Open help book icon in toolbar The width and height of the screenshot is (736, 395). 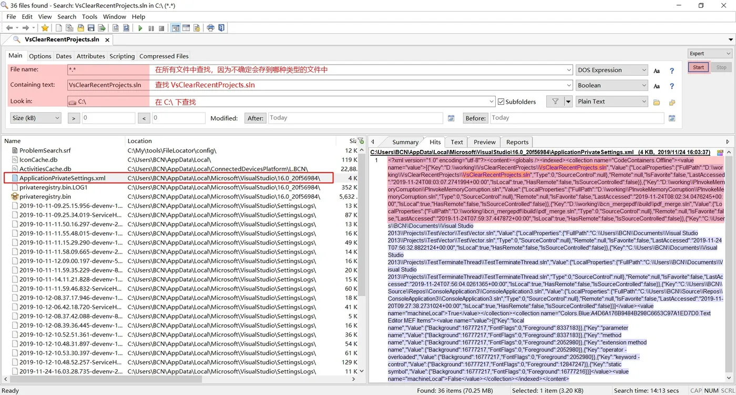221,28
